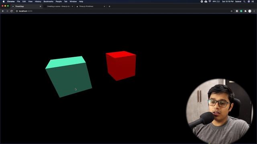Open the Apple menu
Viewport: 257px width, 144px height.
click(x=4, y=2)
